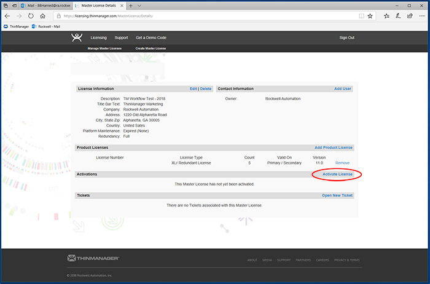The width and height of the screenshot is (430, 284).
Task: Click Get a Demo Code
Action: point(151,37)
